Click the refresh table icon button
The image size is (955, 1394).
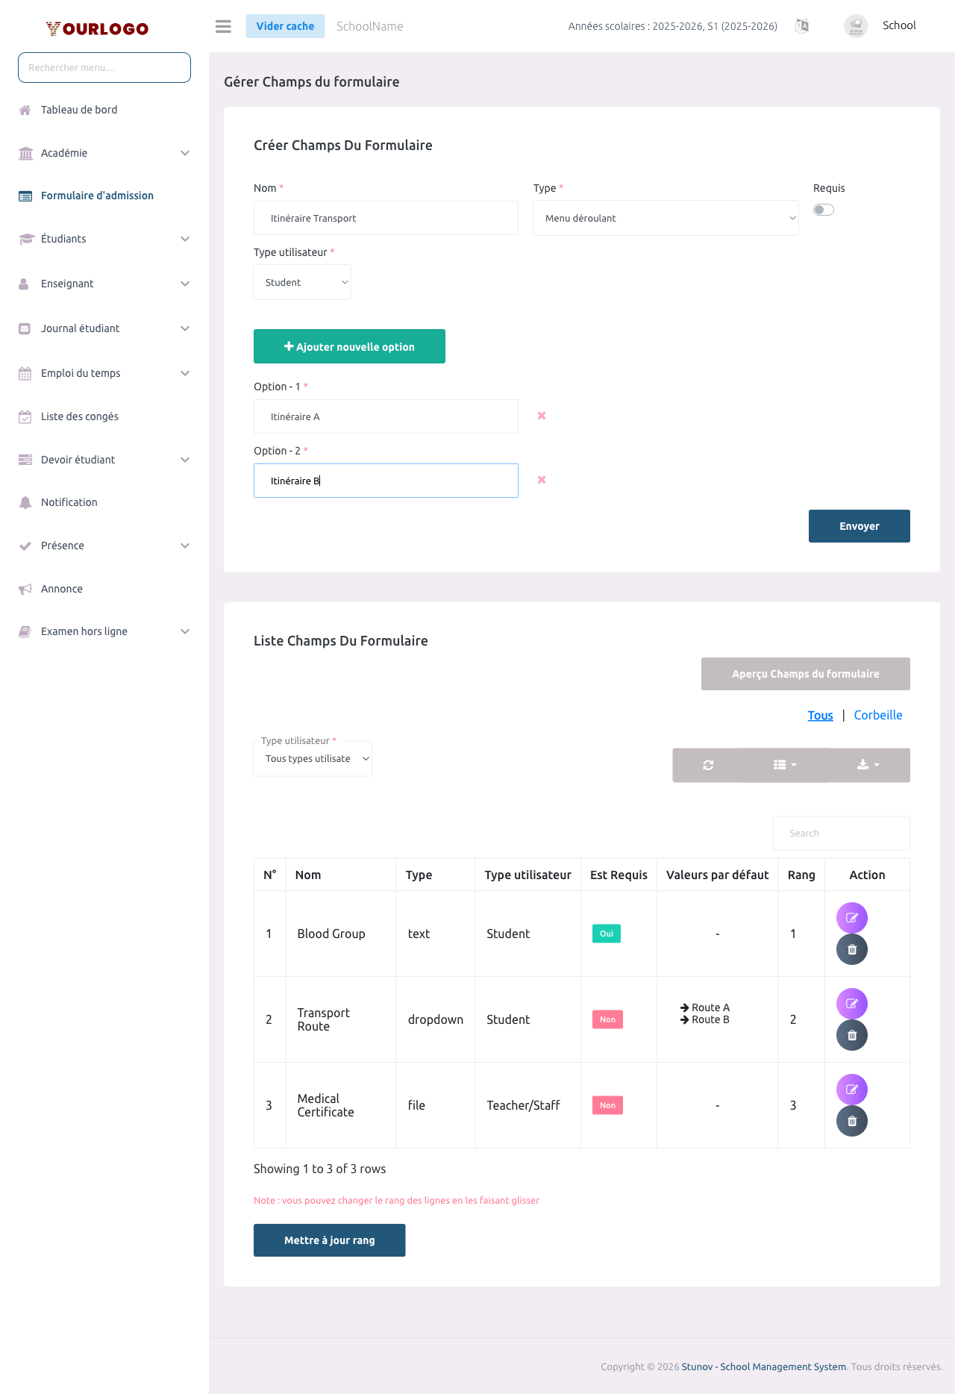pyautogui.click(x=708, y=765)
